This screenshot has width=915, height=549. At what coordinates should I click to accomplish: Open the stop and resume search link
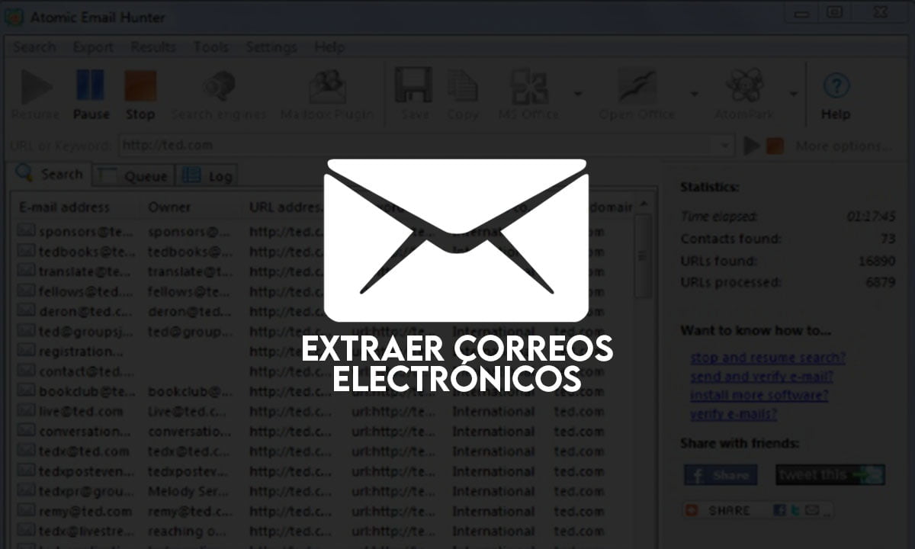tap(768, 358)
